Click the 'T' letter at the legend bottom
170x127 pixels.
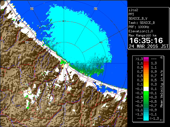coord(161,120)
